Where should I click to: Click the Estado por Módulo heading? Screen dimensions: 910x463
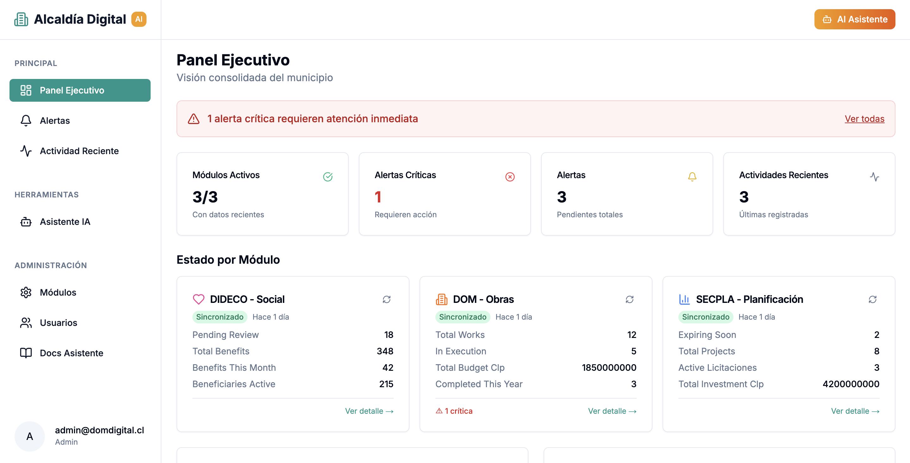pyautogui.click(x=228, y=260)
